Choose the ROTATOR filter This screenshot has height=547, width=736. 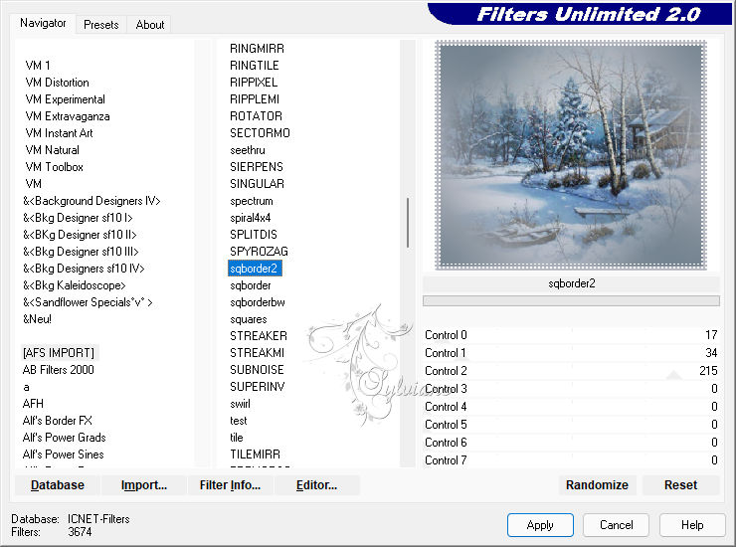(256, 116)
